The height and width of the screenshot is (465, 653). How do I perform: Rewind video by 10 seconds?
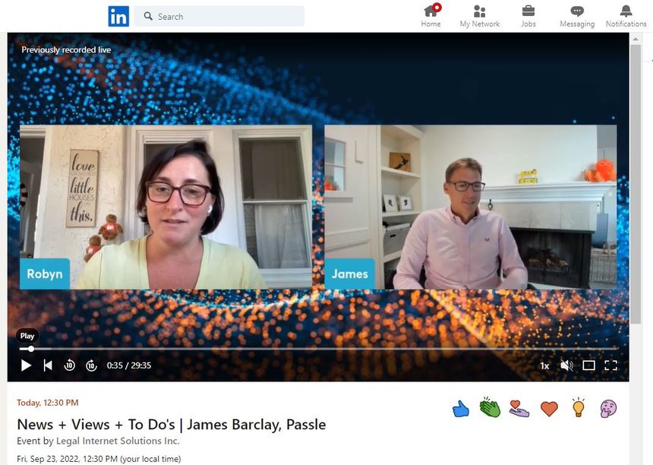coord(69,365)
